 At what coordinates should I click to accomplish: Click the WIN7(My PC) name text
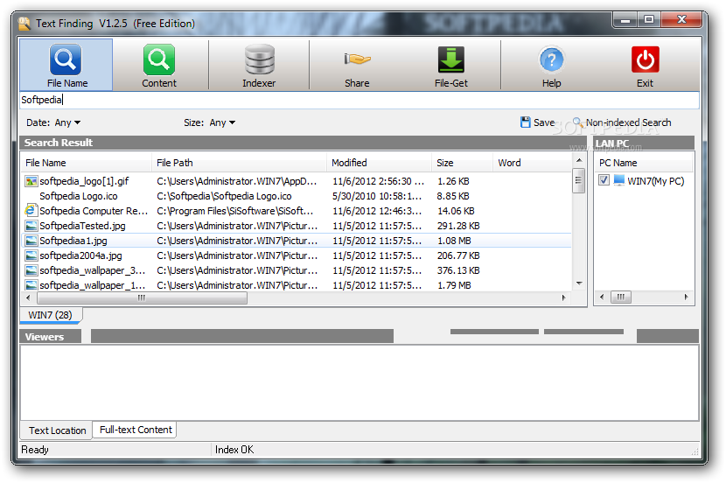pos(656,181)
